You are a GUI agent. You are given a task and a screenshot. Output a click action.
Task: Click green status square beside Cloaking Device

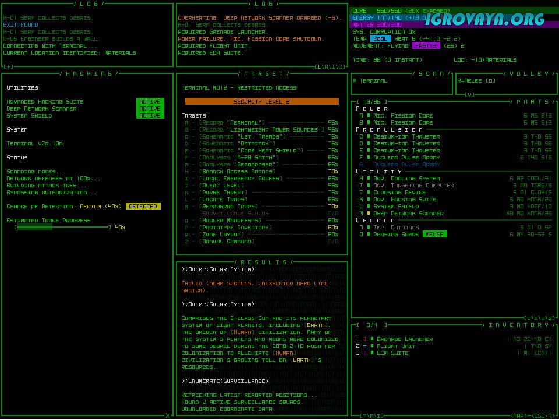point(369,193)
